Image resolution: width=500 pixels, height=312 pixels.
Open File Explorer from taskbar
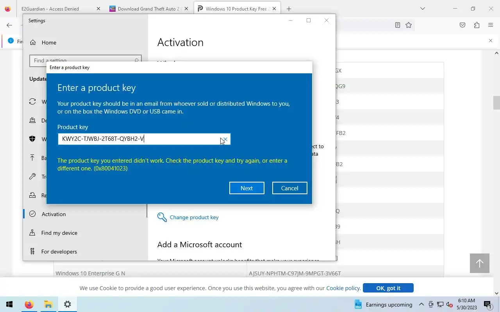[48, 304]
